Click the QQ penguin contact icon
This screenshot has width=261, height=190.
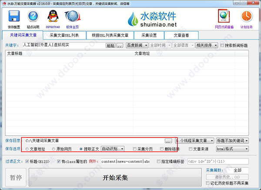click(53, 17)
